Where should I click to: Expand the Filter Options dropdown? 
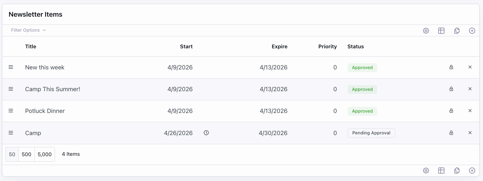coord(28,30)
